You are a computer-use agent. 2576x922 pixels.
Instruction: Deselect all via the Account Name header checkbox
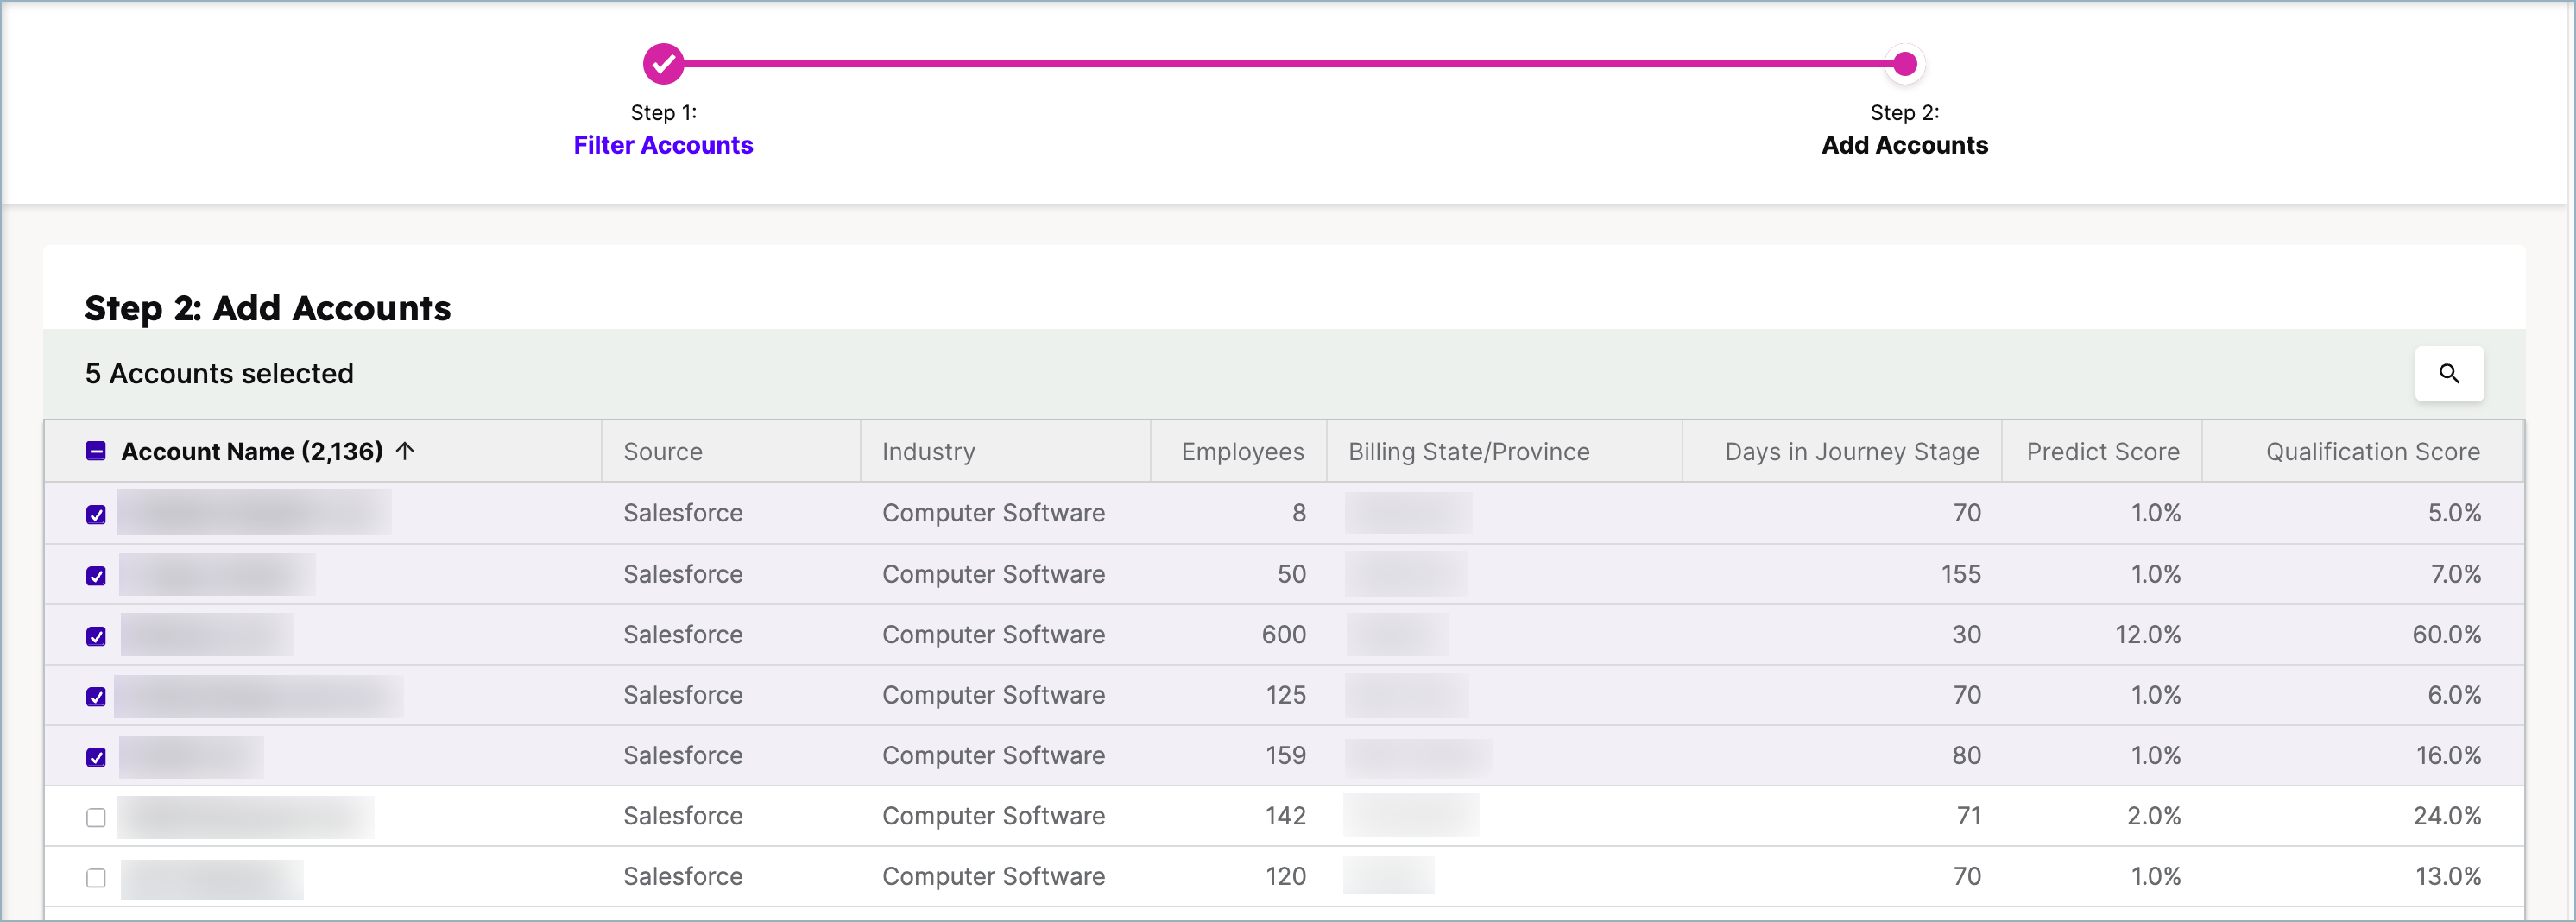coord(95,451)
